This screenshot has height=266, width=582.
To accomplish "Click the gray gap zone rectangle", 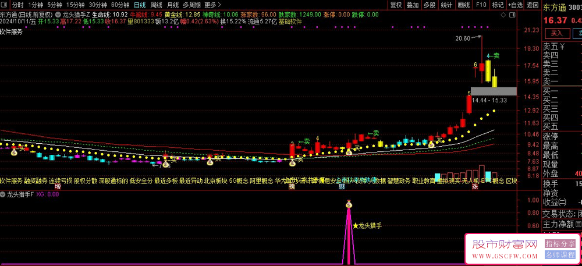I will coord(494,91).
